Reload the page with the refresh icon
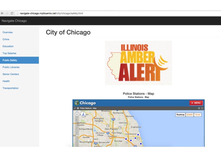This screenshot has width=221, height=157. tap(12, 13)
